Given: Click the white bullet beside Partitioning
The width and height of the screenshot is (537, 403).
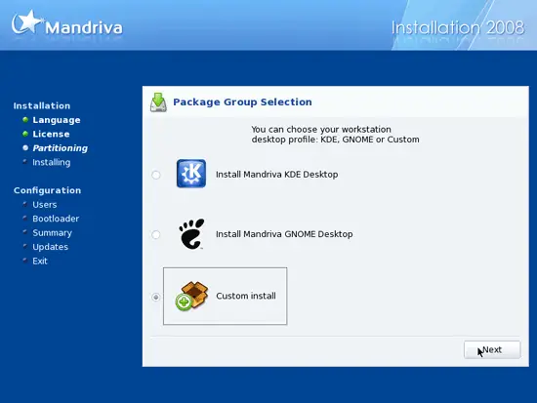Looking at the screenshot, I should tap(25, 147).
